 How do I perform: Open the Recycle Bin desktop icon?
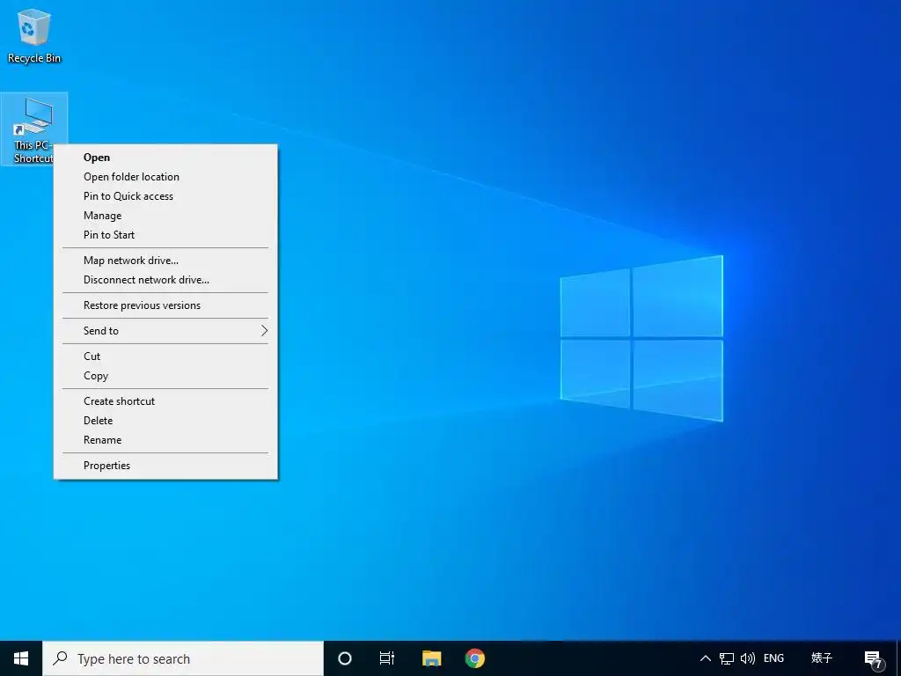34,35
